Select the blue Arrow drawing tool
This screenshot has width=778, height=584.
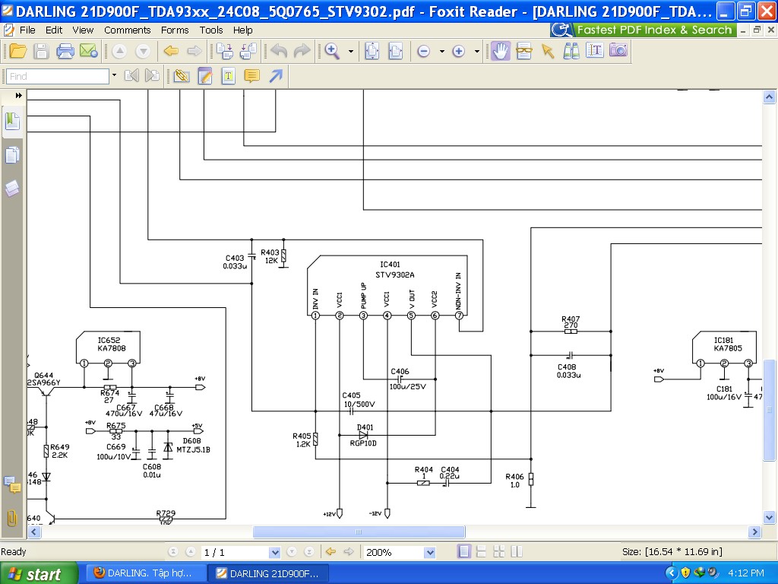(276, 76)
